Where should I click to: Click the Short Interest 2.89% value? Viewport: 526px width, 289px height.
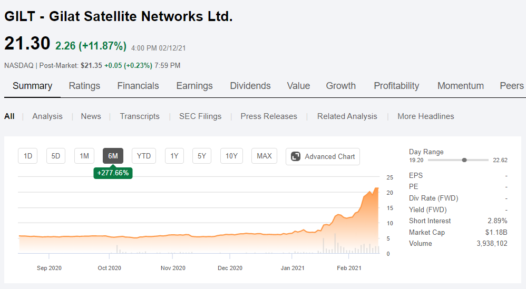497,221
